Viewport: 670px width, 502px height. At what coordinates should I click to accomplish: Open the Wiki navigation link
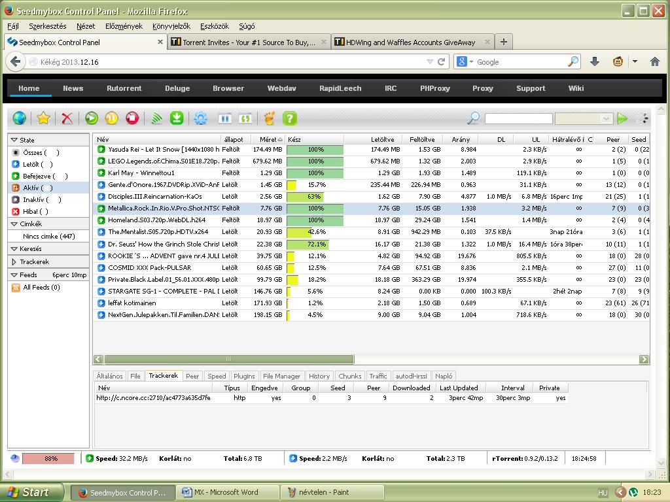coord(576,88)
